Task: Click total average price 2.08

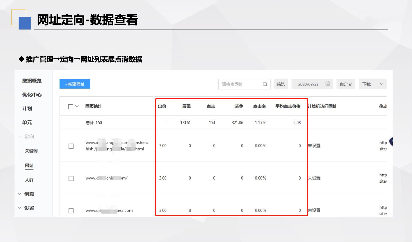Action: point(297,123)
